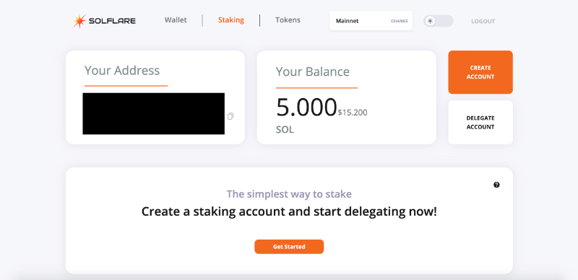Click the orange Create Account button
Viewport: 578px width, 280px height.
tap(480, 72)
